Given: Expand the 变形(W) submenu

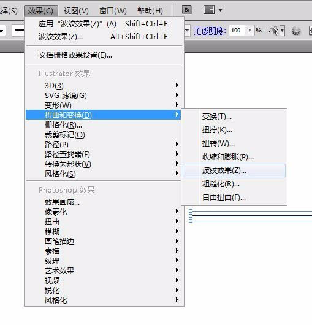Looking at the screenshot, I should [104, 105].
